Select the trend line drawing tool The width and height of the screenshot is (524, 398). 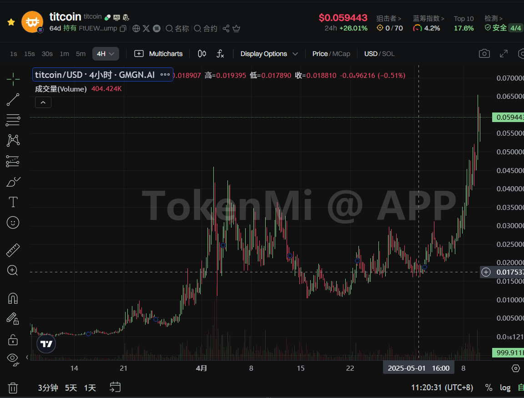(x=13, y=99)
